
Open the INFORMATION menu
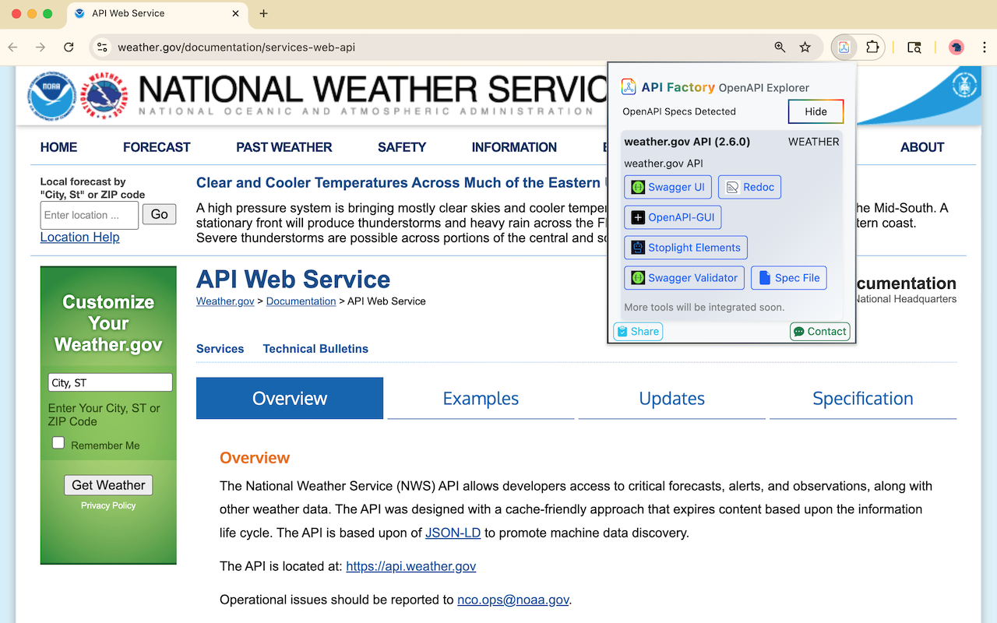coord(514,147)
